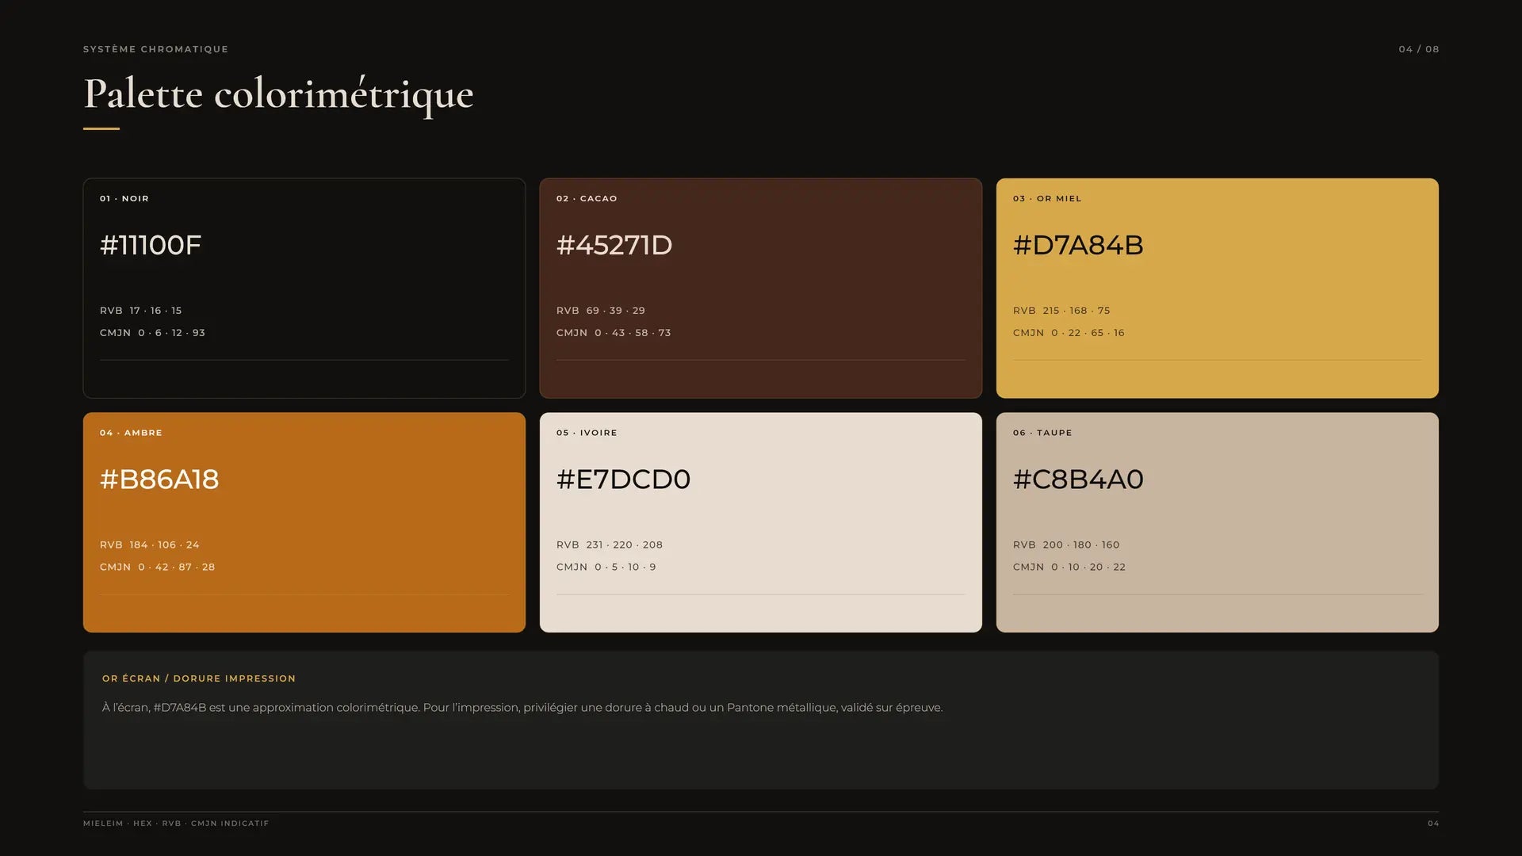Screen dimensions: 1522x856
Task: Click RVB 184 · 106 · 24 value
Action: [150, 545]
